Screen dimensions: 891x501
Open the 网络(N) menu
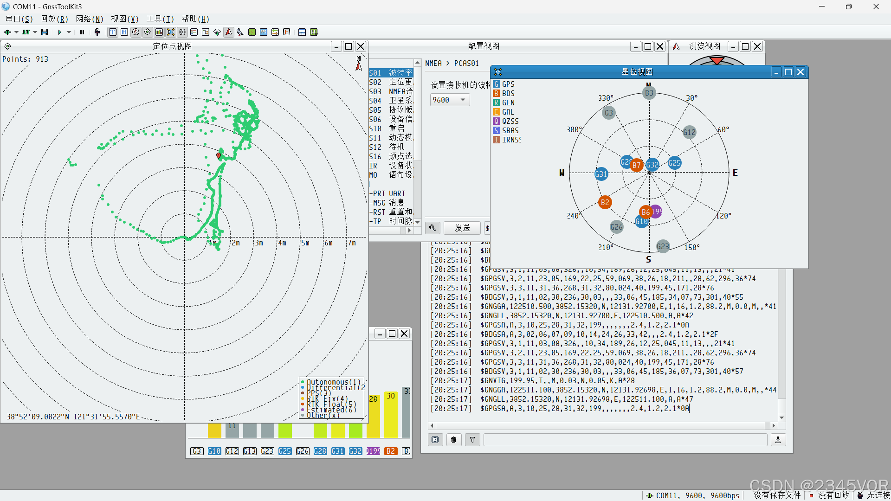pos(90,19)
